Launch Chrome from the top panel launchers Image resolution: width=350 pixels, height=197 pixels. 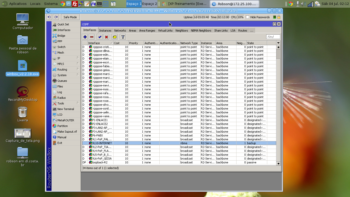[62, 4]
